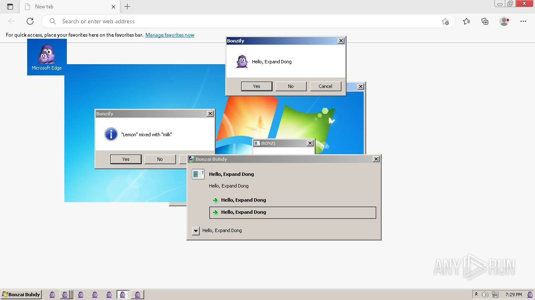Close the New tab browser tab
535x300 pixels.
(114, 7)
